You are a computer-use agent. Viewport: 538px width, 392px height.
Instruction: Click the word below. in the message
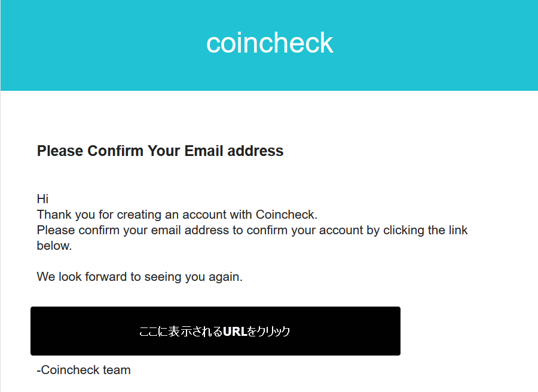[54, 246]
